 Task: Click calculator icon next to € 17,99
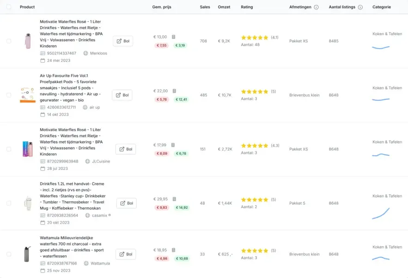click(173, 145)
